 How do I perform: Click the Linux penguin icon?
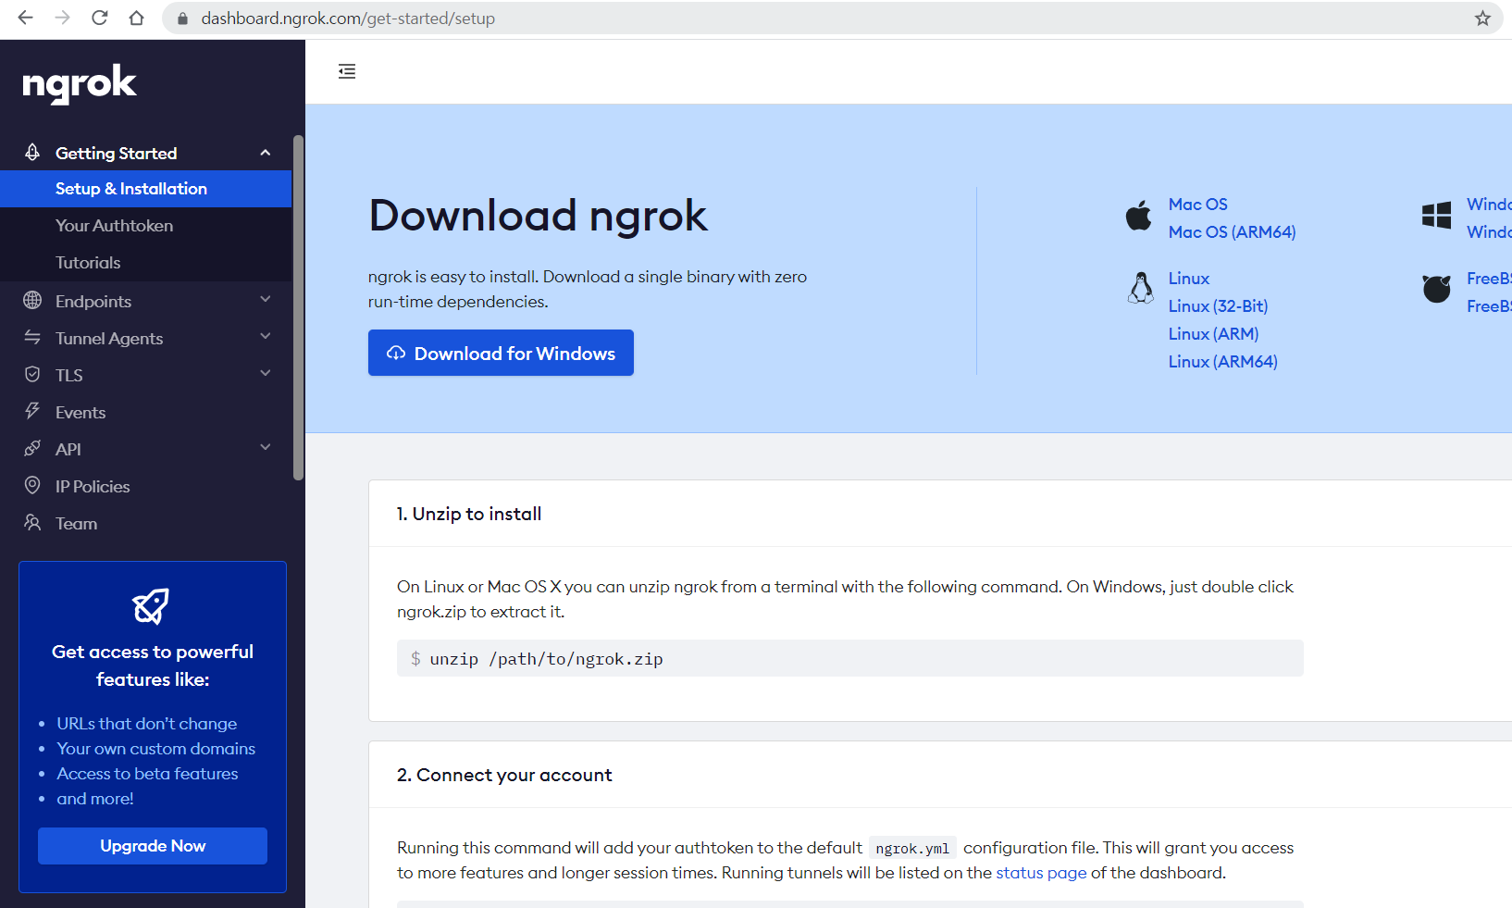click(x=1141, y=288)
